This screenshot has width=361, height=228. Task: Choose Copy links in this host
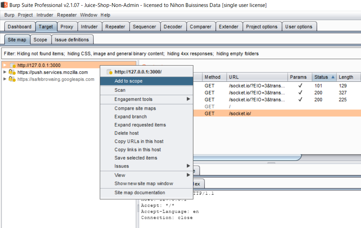[146, 150]
